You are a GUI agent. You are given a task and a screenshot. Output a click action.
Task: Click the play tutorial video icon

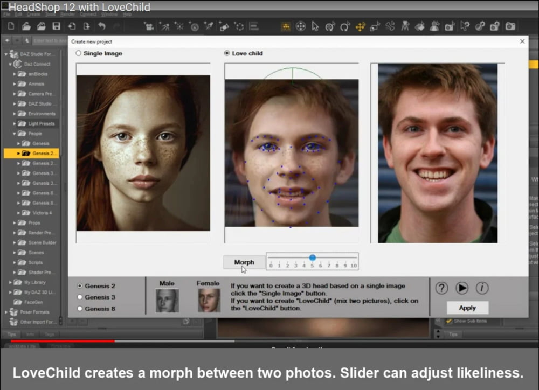pos(462,288)
